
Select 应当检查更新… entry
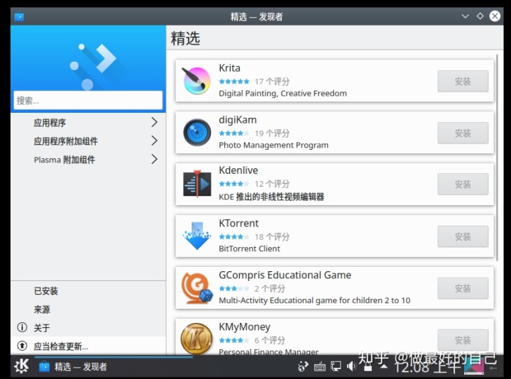(88, 346)
